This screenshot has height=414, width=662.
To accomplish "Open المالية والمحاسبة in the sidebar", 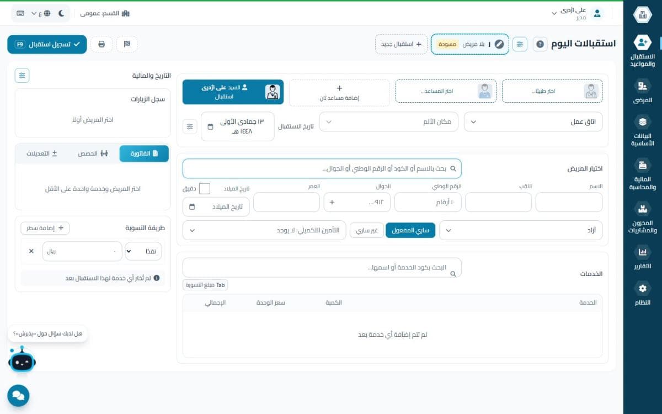I will [642, 174].
